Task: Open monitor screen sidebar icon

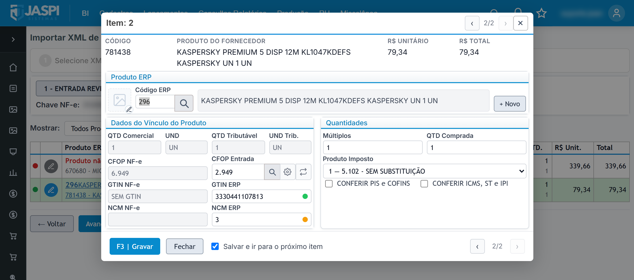Action: (13, 152)
